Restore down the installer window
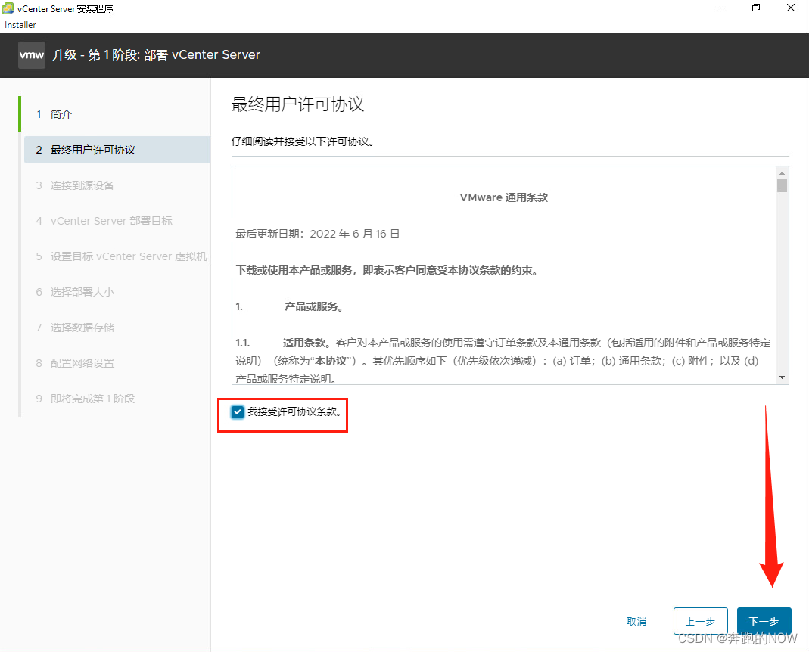 coord(756,8)
